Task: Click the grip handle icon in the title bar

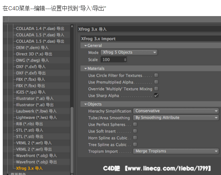Action: tap(6, 19)
